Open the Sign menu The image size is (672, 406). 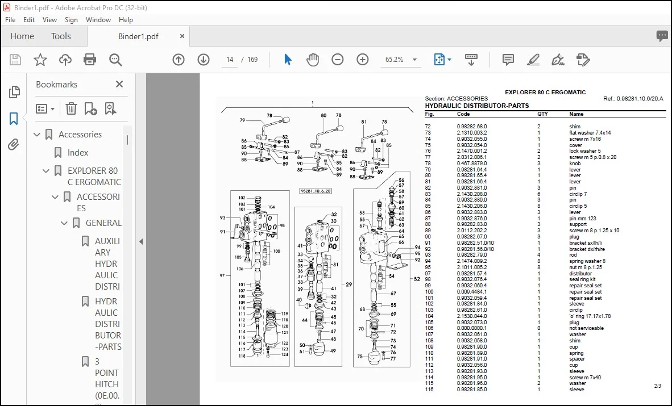(x=71, y=20)
